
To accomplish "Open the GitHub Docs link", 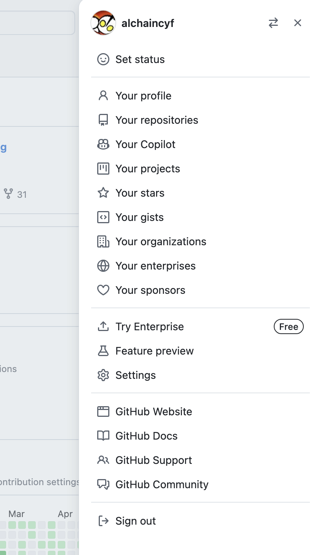I will tap(146, 436).
